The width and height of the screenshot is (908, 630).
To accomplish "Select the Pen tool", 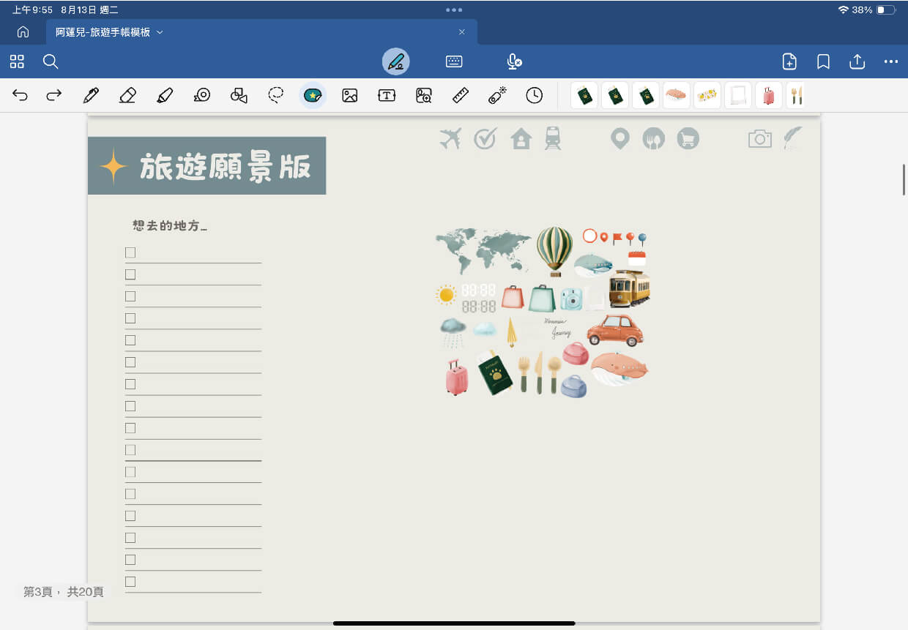I will [x=91, y=95].
